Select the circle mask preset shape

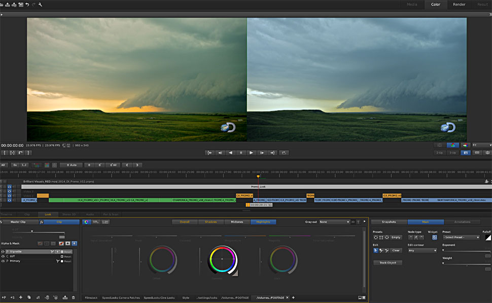point(375,238)
